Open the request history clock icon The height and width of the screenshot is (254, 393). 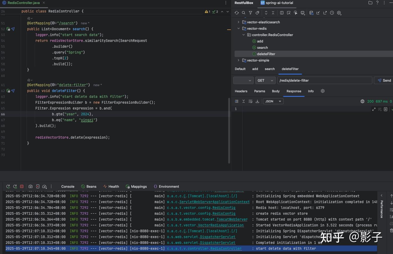click(332, 13)
